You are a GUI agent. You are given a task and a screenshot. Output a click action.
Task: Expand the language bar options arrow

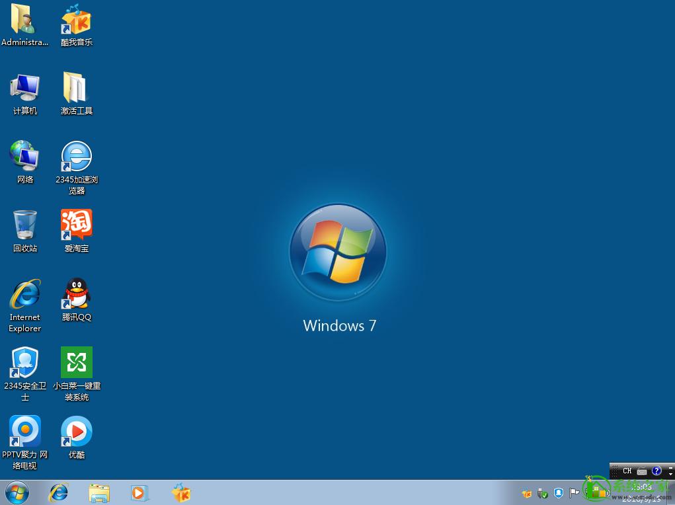[670, 474]
